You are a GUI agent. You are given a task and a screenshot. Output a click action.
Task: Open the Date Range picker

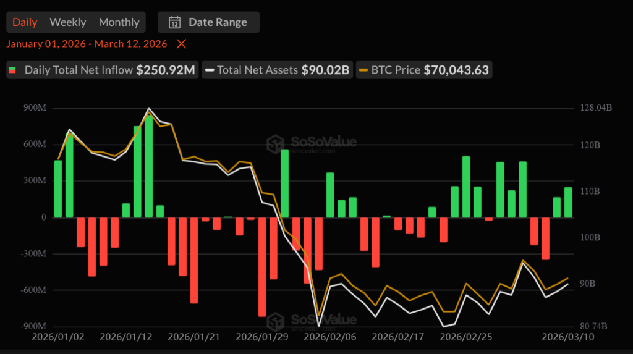pyautogui.click(x=209, y=22)
